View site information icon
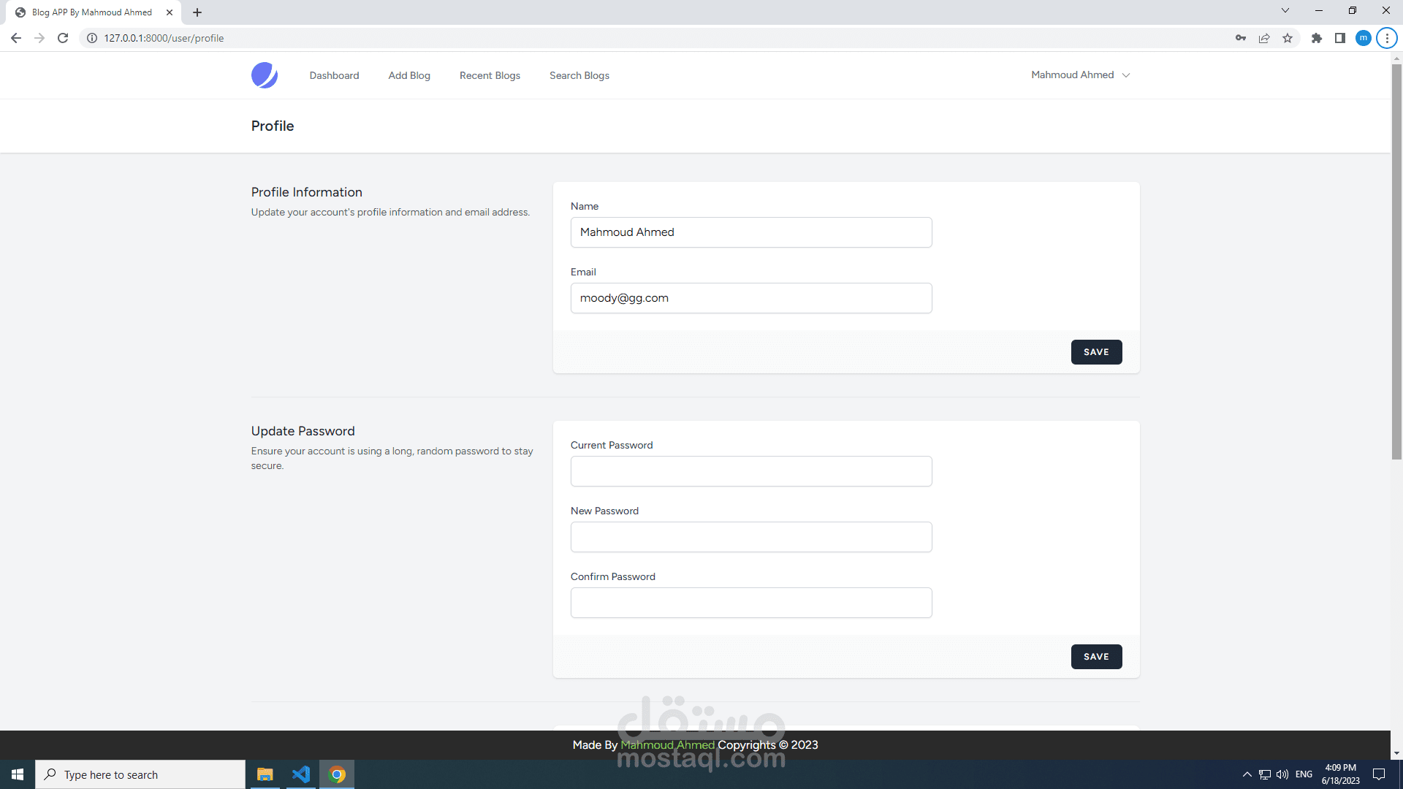Viewport: 1403px width, 789px height. pos(92,38)
